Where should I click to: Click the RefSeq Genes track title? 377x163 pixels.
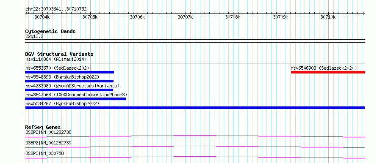coord(43,127)
